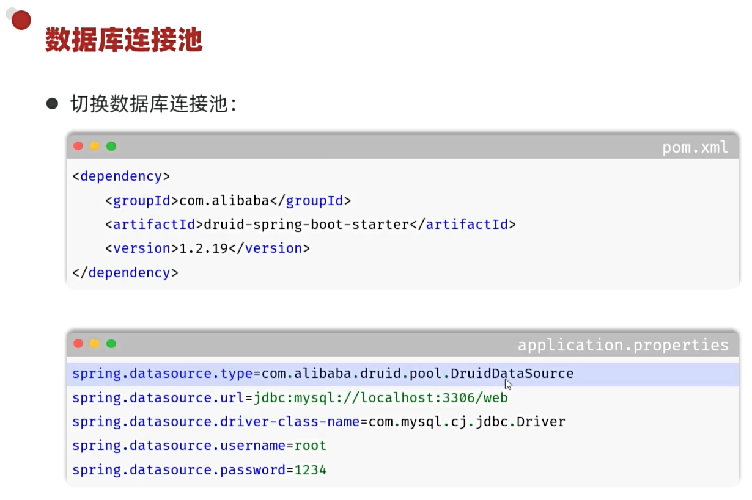This screenshot has width=752, height=500.
Task: Click yellow dot in application.properties window
Action: (95, 344)
